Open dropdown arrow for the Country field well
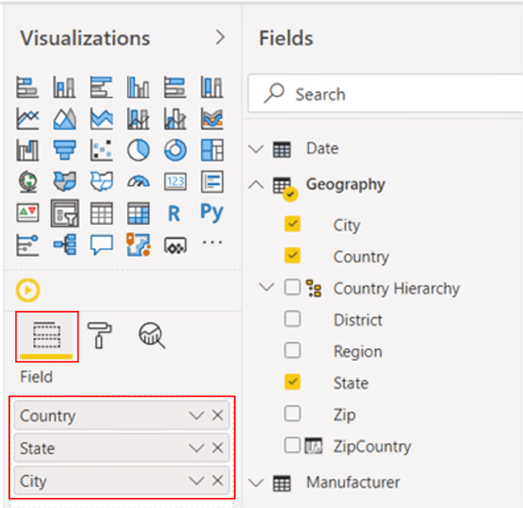 coord(197,416)
